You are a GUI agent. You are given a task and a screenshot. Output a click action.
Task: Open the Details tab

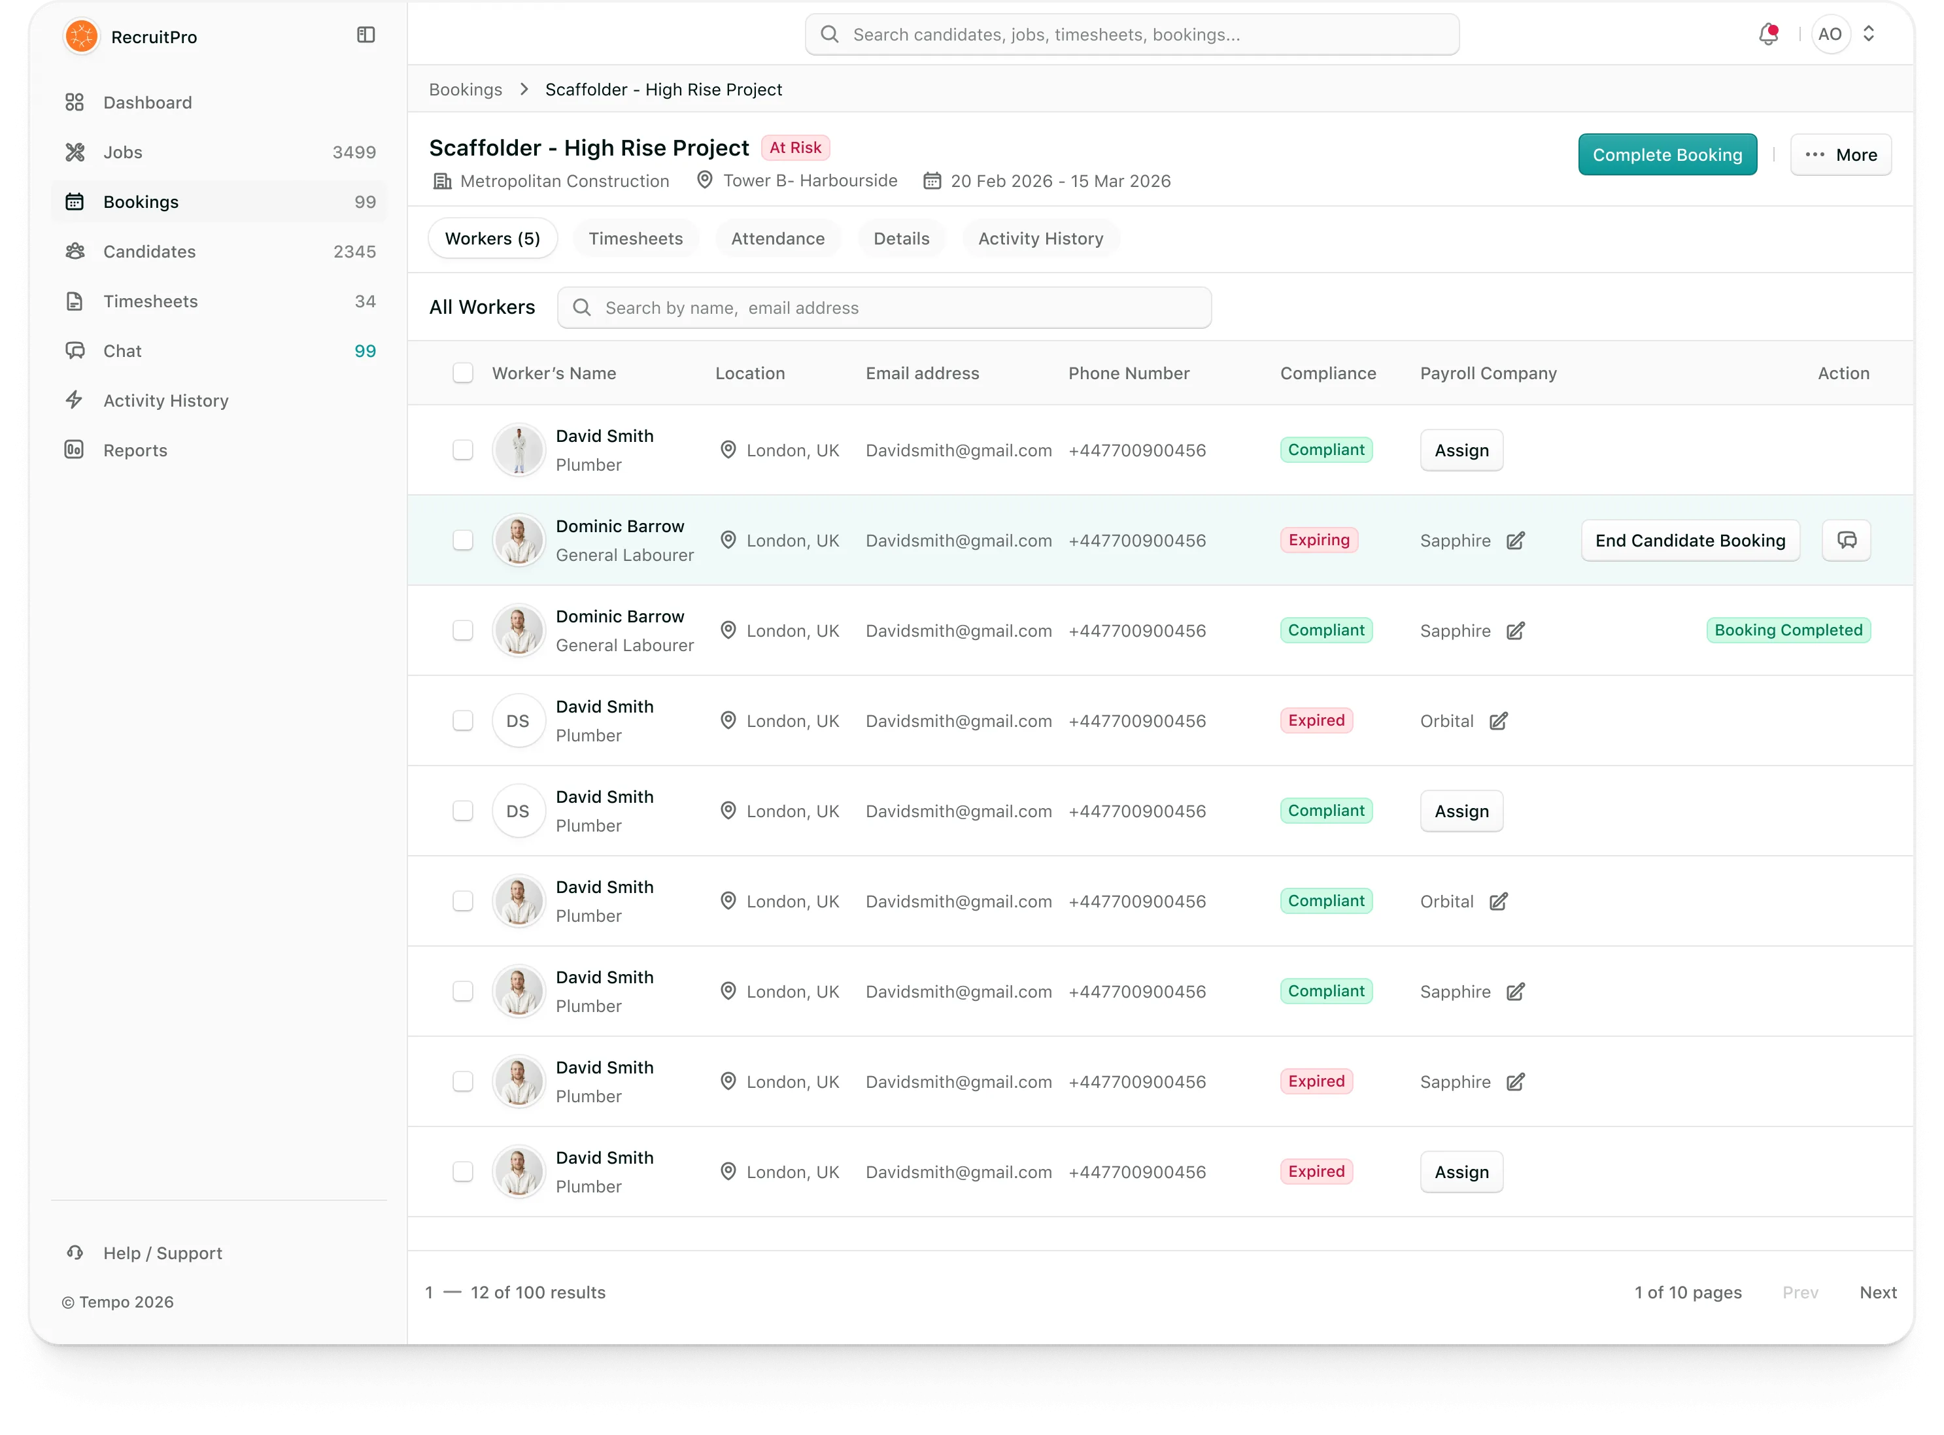[901, 239]
